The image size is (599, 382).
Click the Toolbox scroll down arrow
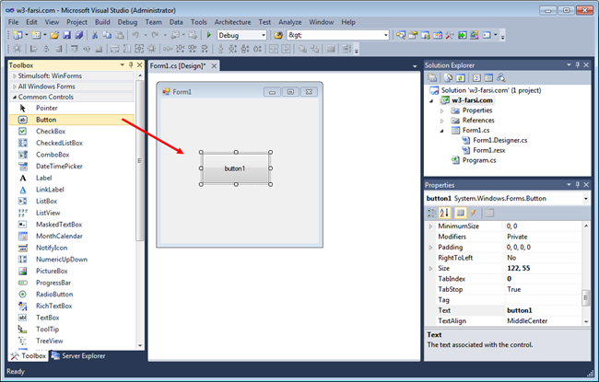click(140, 345)
